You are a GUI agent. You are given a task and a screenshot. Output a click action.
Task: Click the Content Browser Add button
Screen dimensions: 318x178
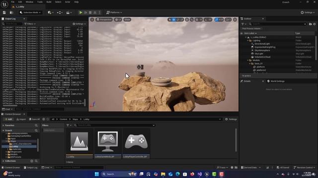pyautogui.click(x=8, y=119)
